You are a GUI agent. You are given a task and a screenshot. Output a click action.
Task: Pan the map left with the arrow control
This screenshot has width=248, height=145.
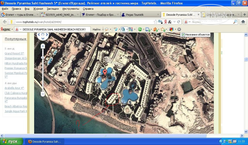(39, 35)
